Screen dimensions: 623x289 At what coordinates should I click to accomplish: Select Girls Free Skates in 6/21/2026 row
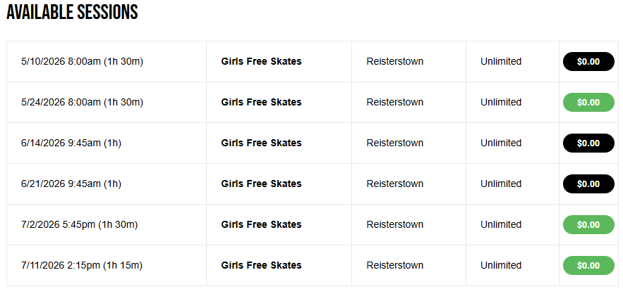pyautogui.click(x=261, y=184)
